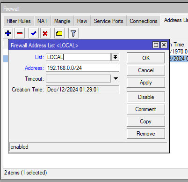Disable entry with the red X icon
Image resolution: width=188 pixels, height=182 pixels.
pyautogui.click(x=45, y=33)
